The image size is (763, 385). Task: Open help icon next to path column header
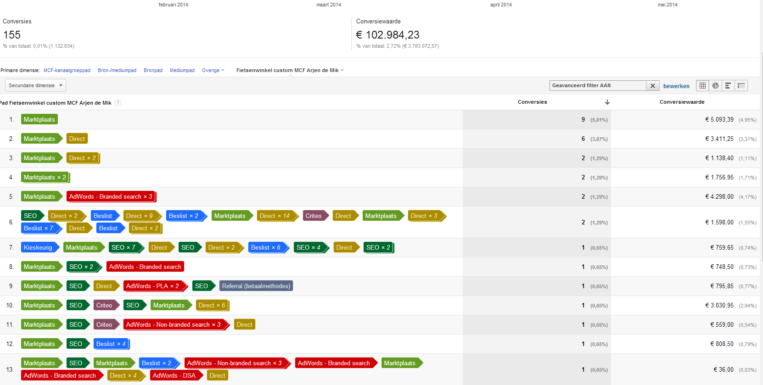click(118, 103)
